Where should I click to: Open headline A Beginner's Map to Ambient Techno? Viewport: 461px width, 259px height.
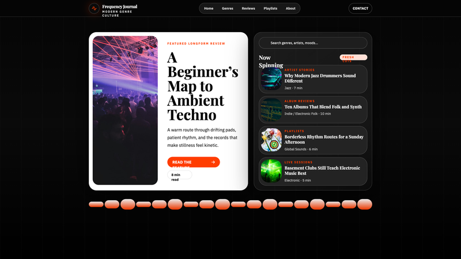203,86
